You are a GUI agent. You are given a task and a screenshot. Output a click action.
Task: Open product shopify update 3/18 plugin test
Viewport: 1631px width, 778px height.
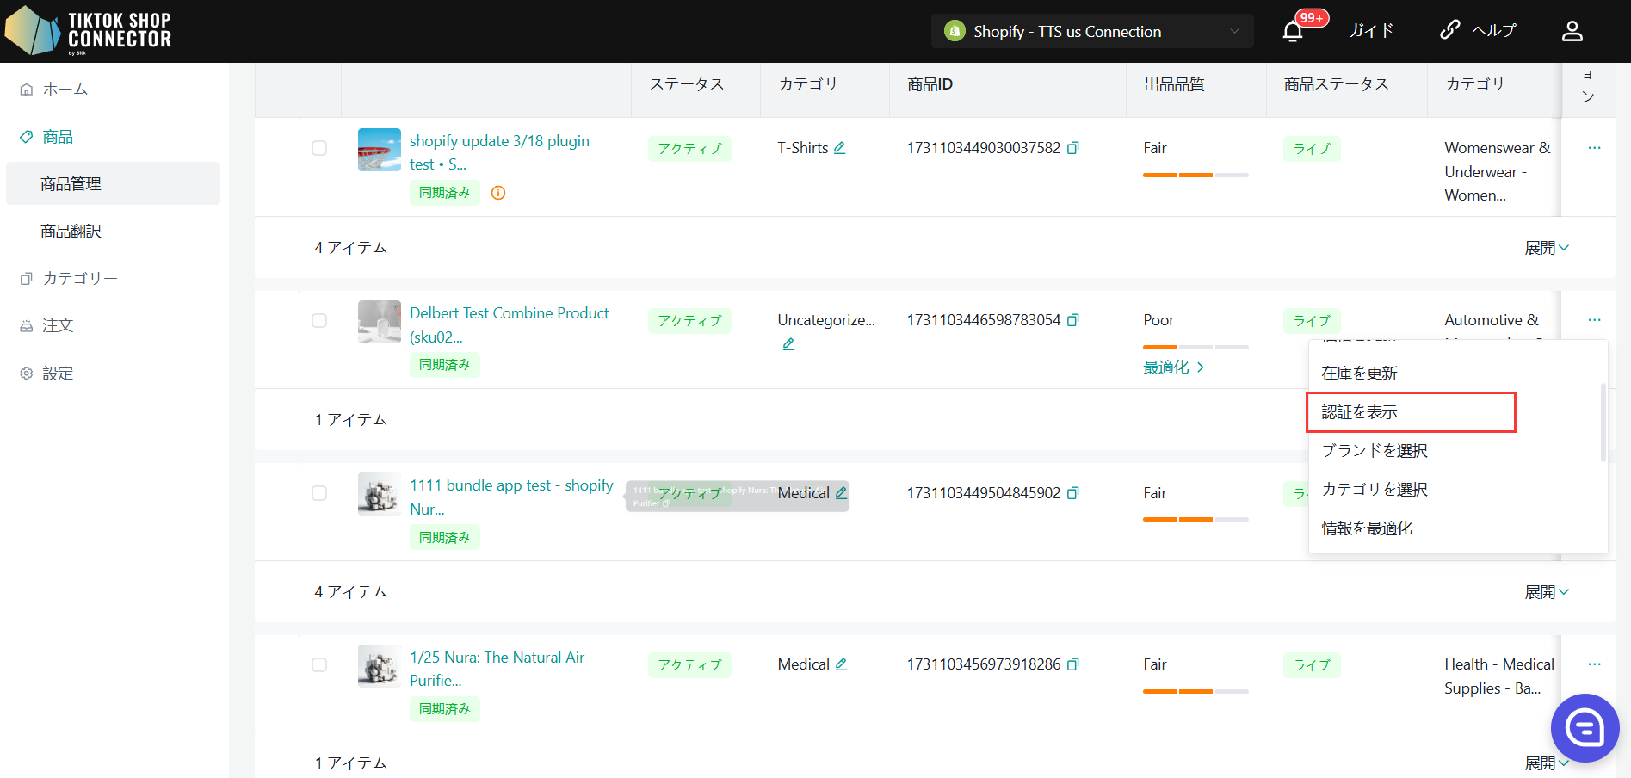point(499,152)
